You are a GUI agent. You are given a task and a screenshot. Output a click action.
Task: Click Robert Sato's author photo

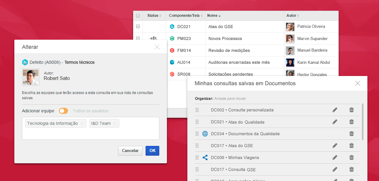(x=31, y=77)
